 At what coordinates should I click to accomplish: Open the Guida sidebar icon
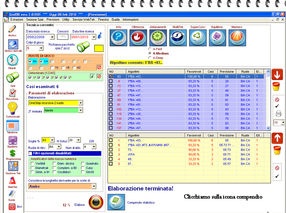pos(12,194)
